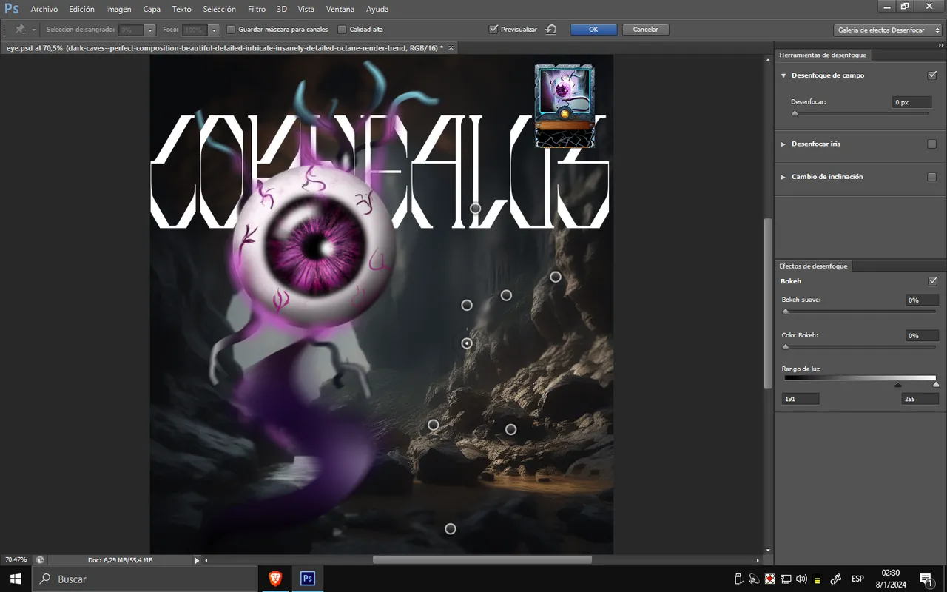Click the Color Bokeh slider handle
This screenshot has width=947, height=592.
click(786, 346)
